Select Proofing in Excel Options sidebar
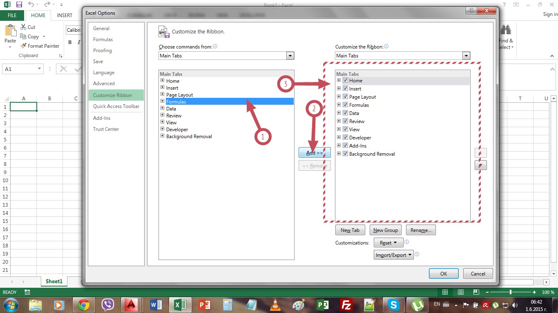The width and height of the screenshot is (558, 313). tap(116, 51)
